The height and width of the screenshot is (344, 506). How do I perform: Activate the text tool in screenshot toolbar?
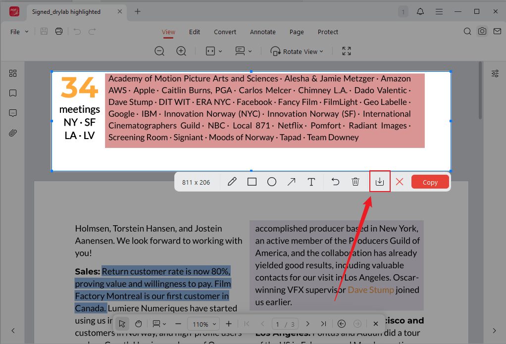point(311,182)
